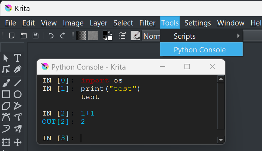
Task: Minimize the Python Console window
Action: 162,67
